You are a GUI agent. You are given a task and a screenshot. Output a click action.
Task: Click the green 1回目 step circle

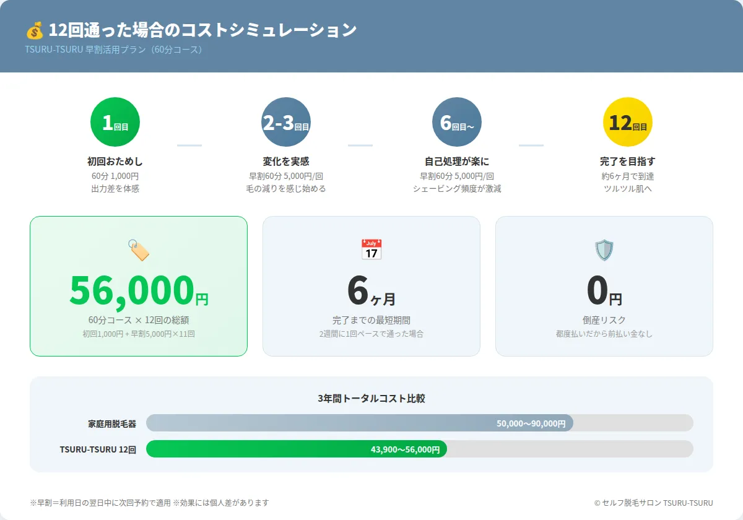115,122
